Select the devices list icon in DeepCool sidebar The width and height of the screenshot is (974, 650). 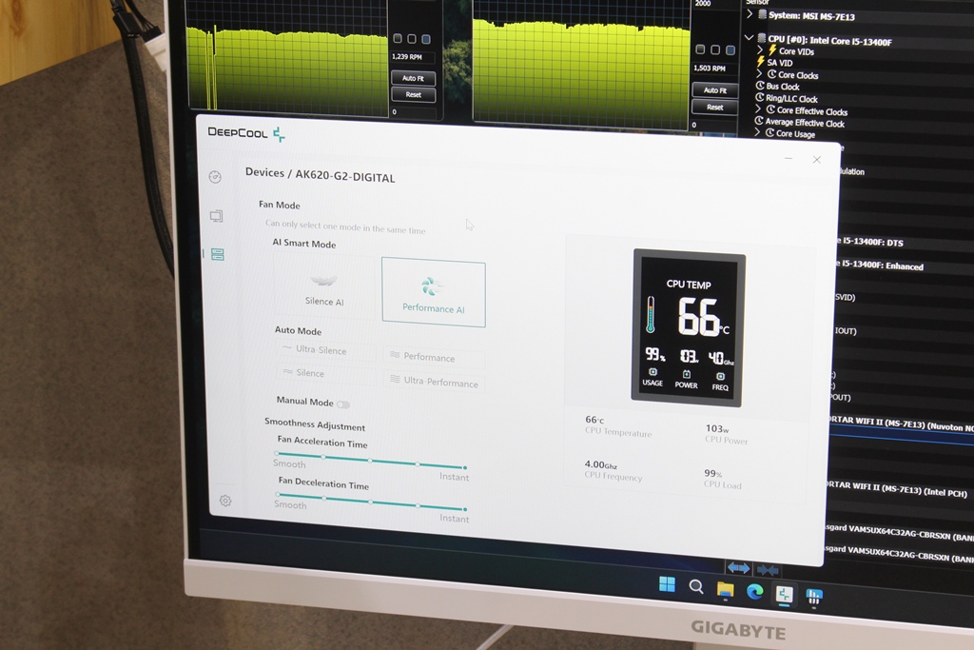pyautogui.click(x=218, y=254)
